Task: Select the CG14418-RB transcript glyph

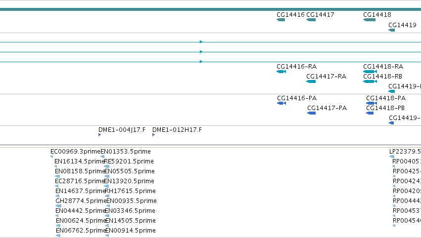Action: point(370,81)
